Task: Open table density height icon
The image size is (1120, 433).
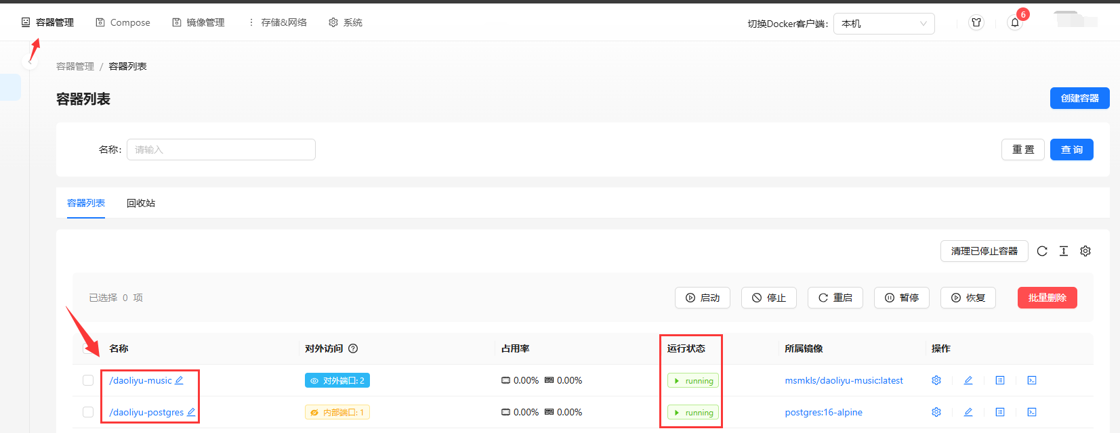Action: point(1064,251)
